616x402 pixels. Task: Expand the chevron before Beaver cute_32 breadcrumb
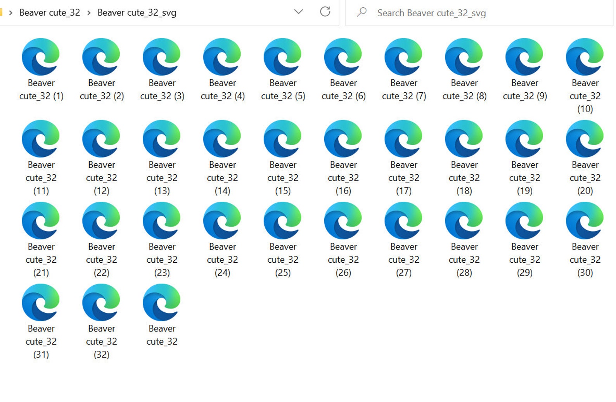(11, 13)
